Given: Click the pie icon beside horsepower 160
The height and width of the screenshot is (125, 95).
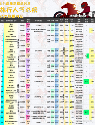Looking at the screenshot, I should (70, 46).
